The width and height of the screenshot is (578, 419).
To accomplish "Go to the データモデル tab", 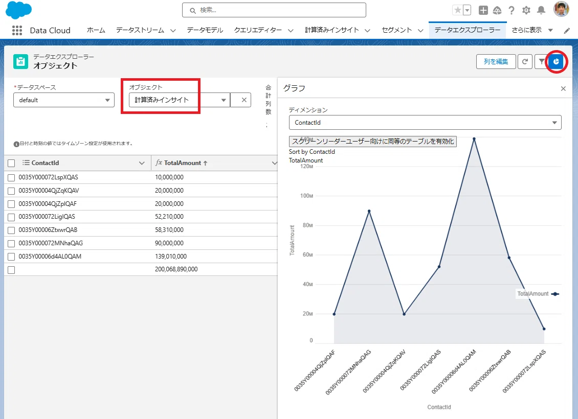I will click(x=205, y=30).
